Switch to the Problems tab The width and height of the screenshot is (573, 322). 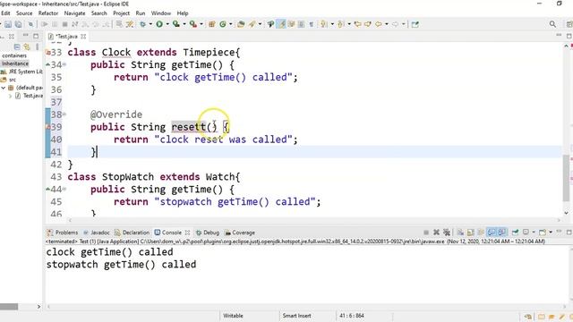(63, 233)
